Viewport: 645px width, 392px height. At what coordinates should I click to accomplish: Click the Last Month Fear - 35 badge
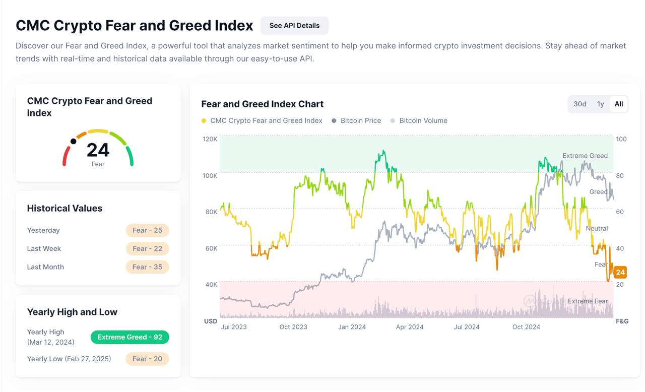[x=148, y=267]
